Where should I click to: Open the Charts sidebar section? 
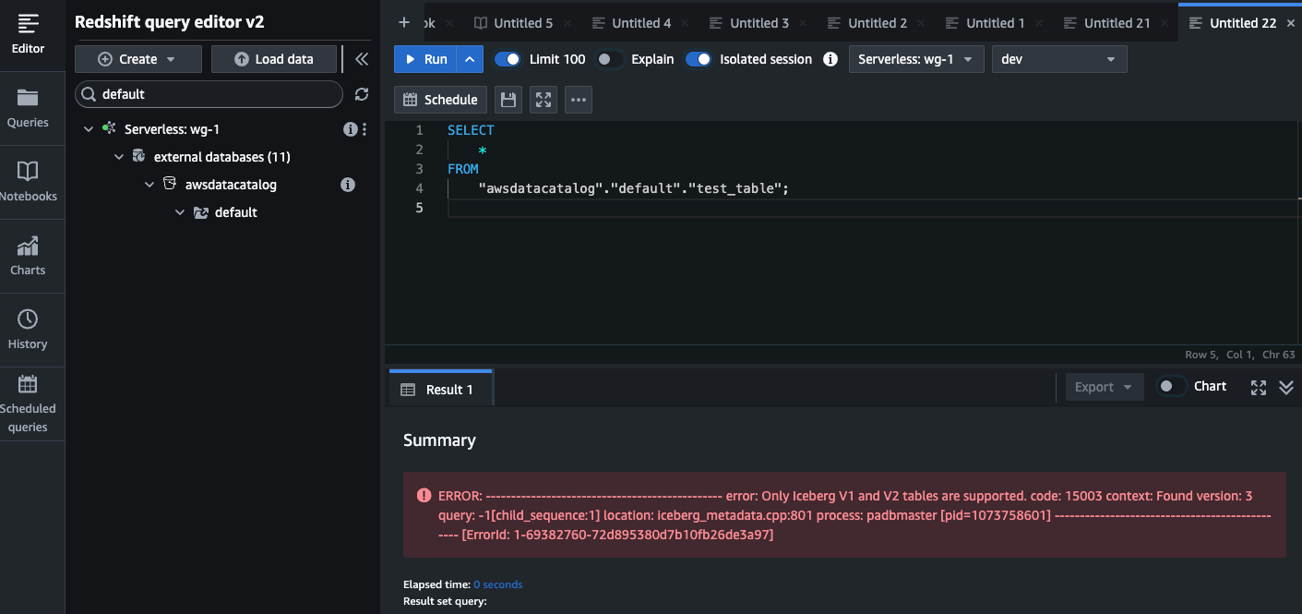pyautogui.click(x=28, y=256)
